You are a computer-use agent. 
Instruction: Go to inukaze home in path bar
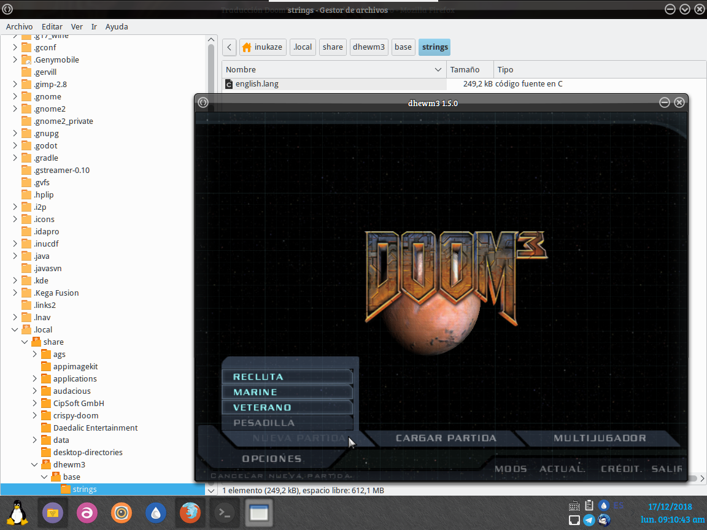point(263,47)
